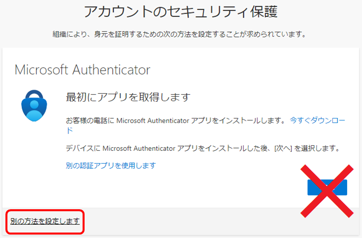The height and width of the screenshot is (238, 362).
Task: Click the Microsoft Authenticator card heading
Action: pyautogui.click(x=82, y=69)
